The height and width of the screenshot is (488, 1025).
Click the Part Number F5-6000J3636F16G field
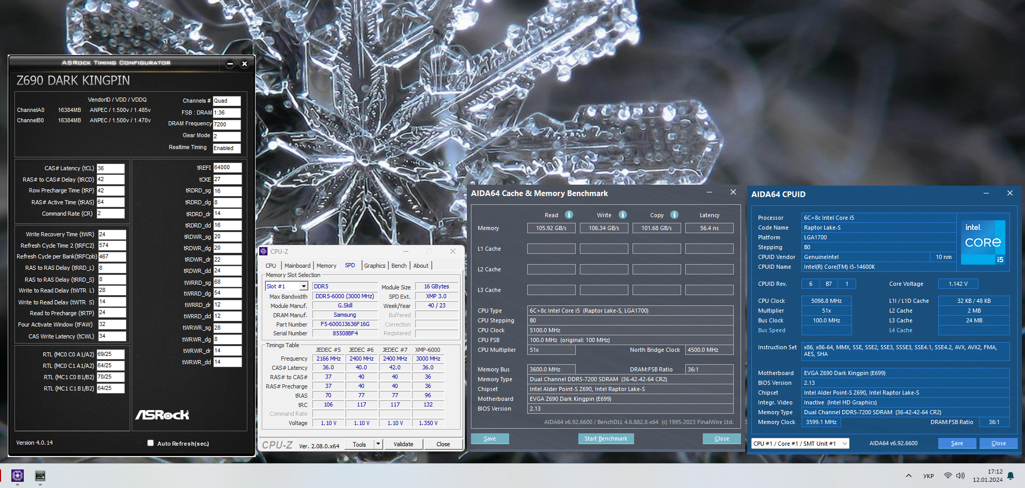pyautogui.click(x=345, y=324)
